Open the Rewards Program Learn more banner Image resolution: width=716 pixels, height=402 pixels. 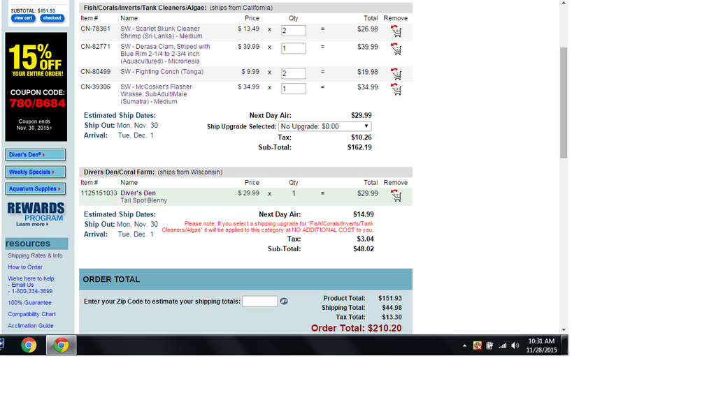[x=36, y=214]
